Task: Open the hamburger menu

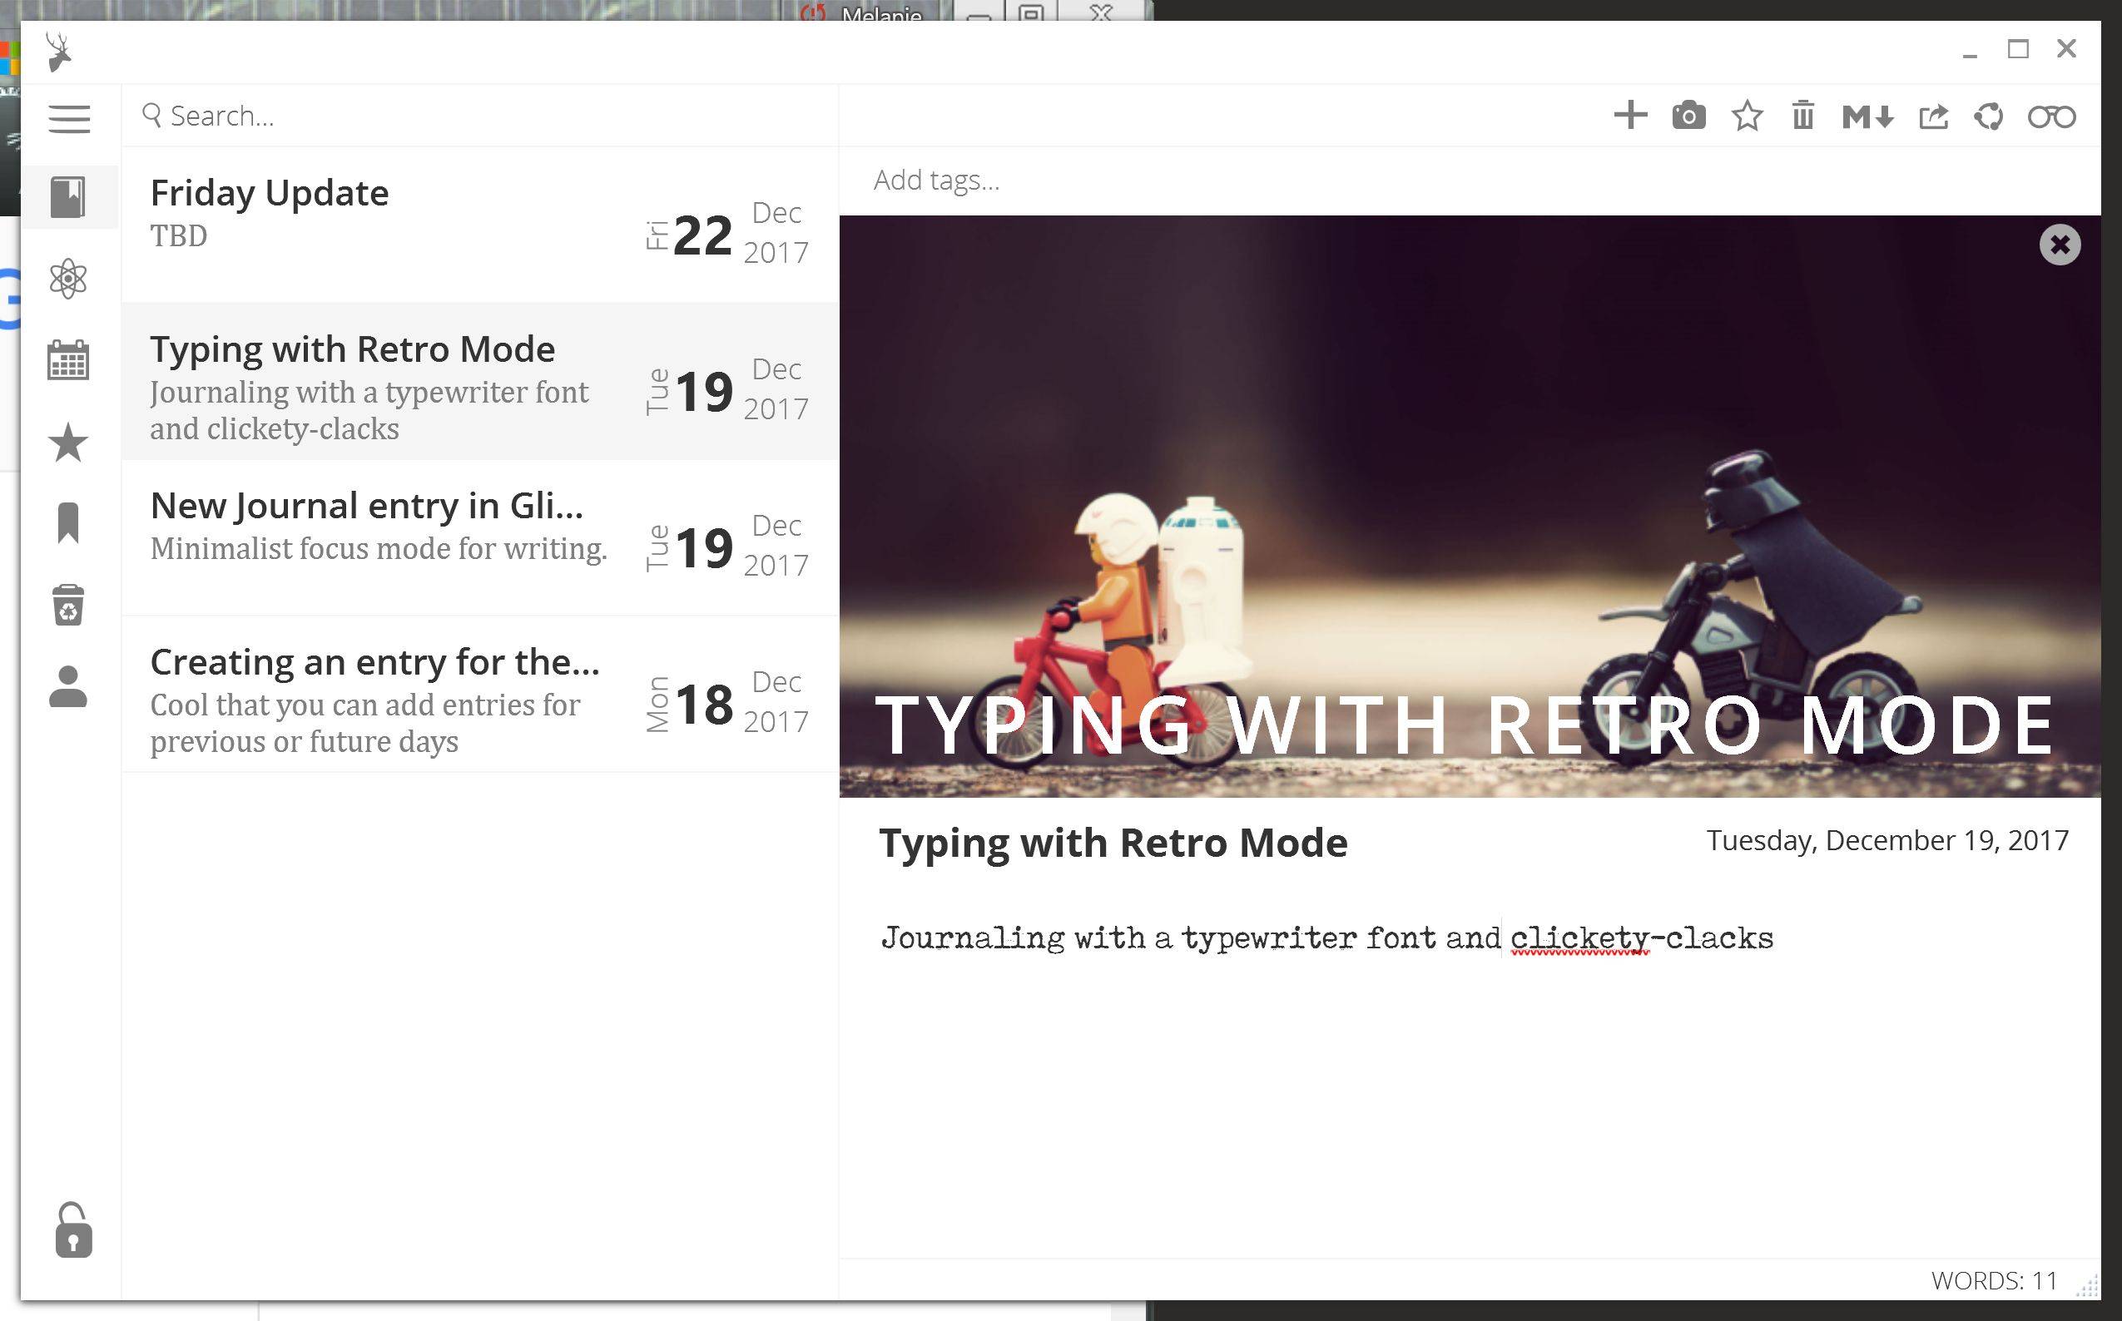Action: 69,118
